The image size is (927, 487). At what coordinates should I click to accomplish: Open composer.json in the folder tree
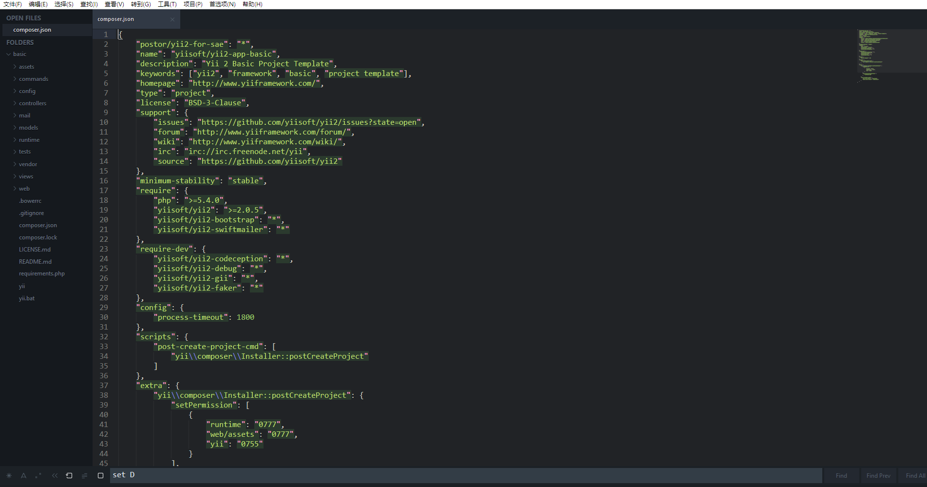38,225
